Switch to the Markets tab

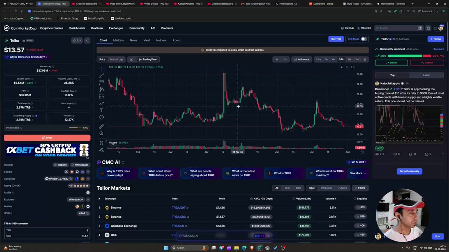click(x=118, y=40)
